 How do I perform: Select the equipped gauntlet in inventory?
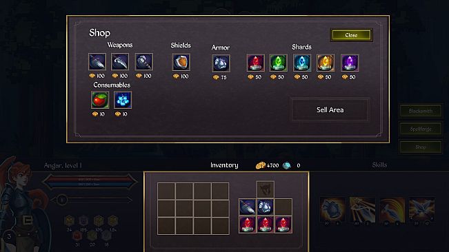coord(265,207)
